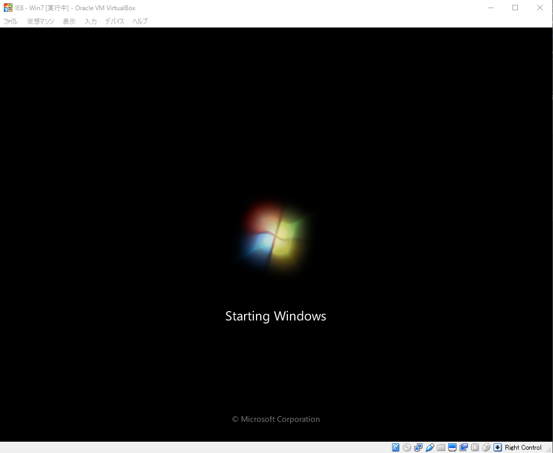Viewport: 553px width, 453px height.
Task: Click the keyboard capture arrow icon
Action: [497, 448]
